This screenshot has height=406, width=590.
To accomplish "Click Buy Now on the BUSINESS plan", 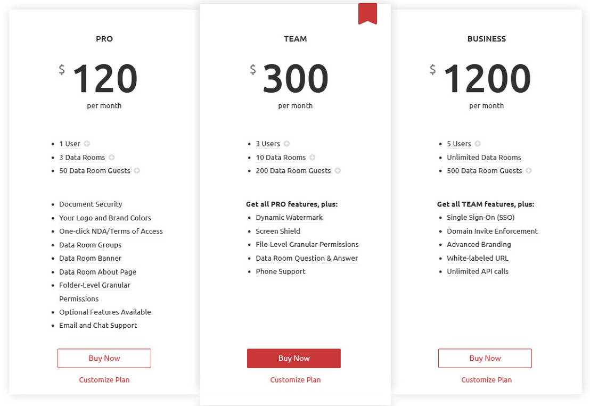I will (485, 358).
